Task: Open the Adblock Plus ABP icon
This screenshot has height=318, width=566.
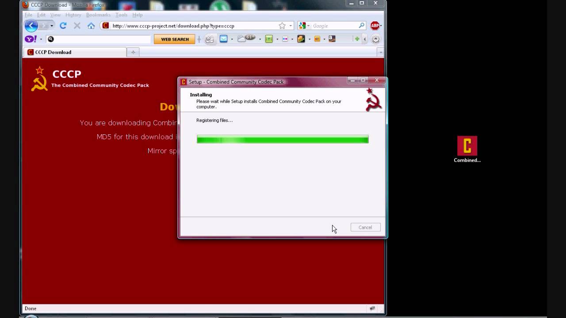Action: point(375,26)
